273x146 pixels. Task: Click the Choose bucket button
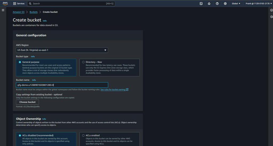[27, 102]
